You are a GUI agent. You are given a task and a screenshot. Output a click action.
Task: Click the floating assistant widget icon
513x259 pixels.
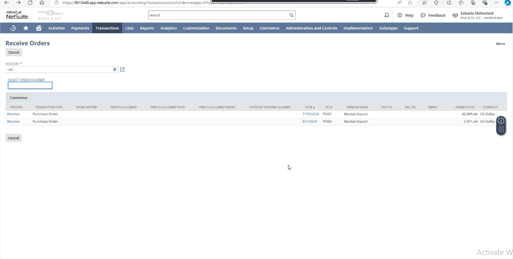[x=501, y=125]
